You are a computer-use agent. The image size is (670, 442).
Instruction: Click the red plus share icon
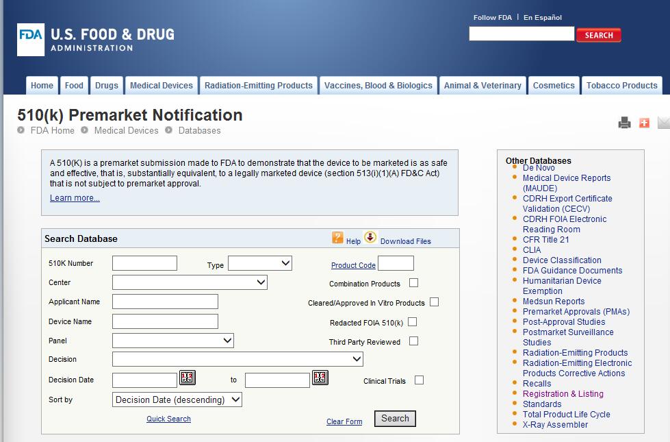(644, 123)
